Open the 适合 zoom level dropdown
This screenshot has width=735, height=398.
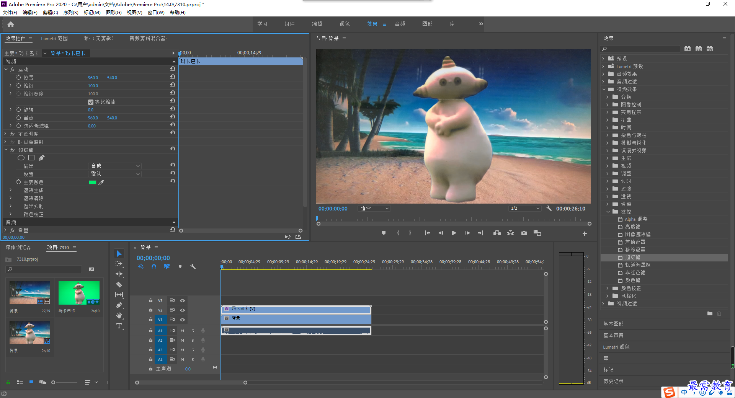[x=374, y=209]
